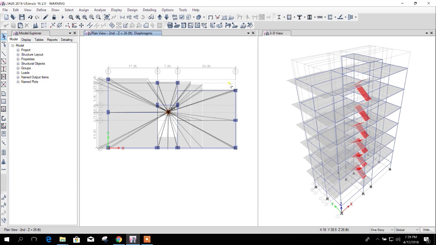Click the pln plan view button
The width and height of the screenshot is (436, 245).
(x=129, y=17)
